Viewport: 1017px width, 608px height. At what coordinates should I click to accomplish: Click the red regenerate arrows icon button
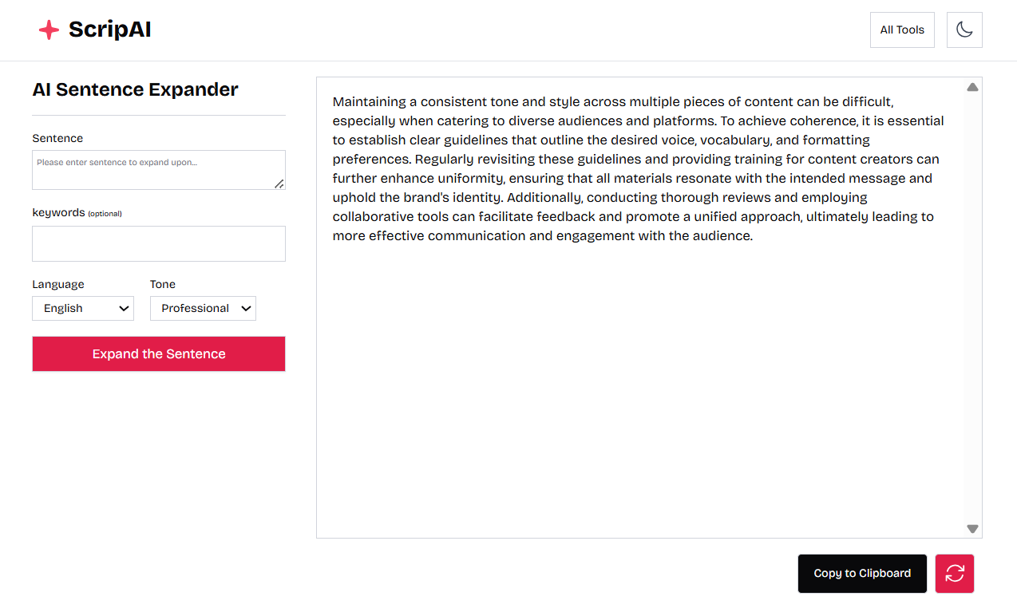(x=955, y=574)
